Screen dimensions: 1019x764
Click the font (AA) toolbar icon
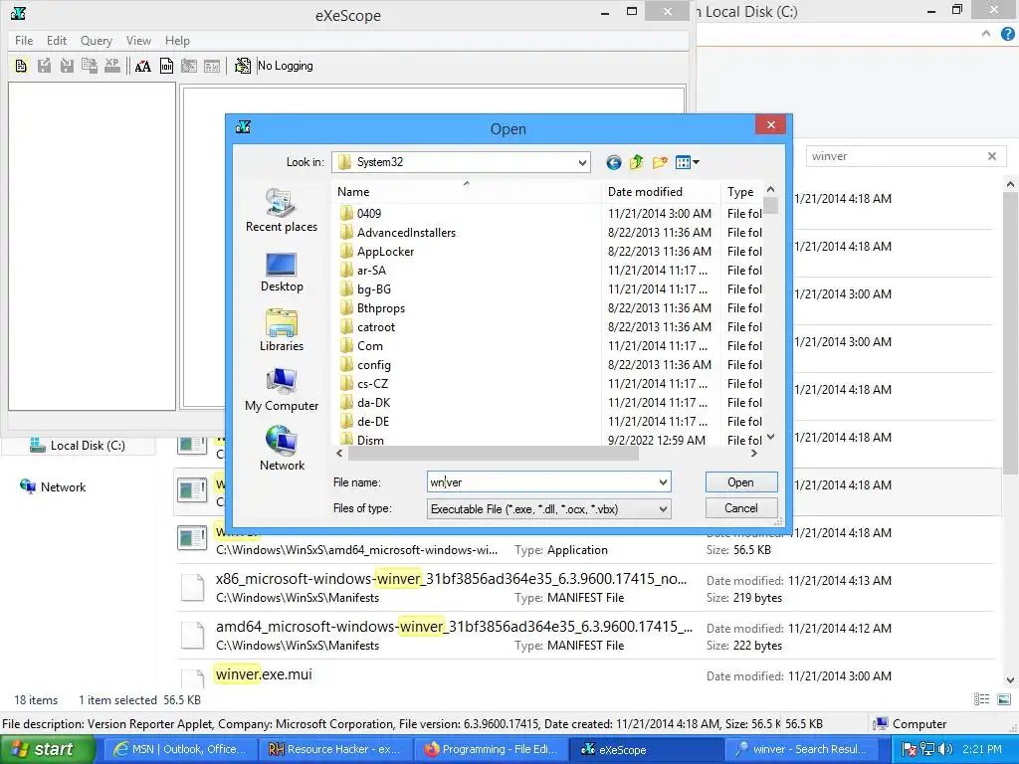[143, 66]
